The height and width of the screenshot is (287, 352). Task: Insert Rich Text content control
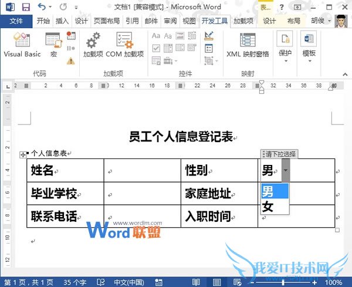[156, 36]
